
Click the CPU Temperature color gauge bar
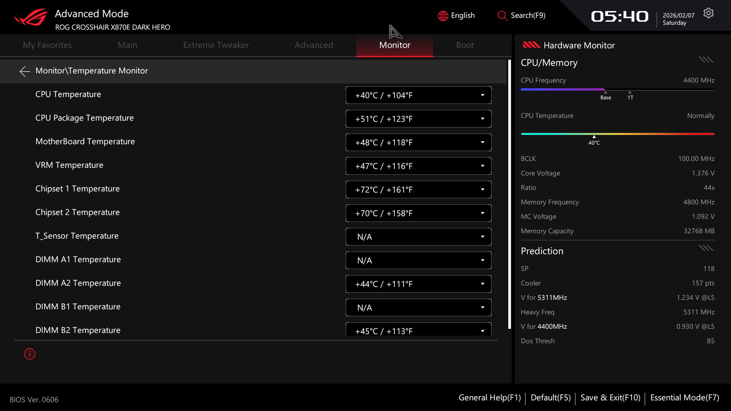coord(617,134)
